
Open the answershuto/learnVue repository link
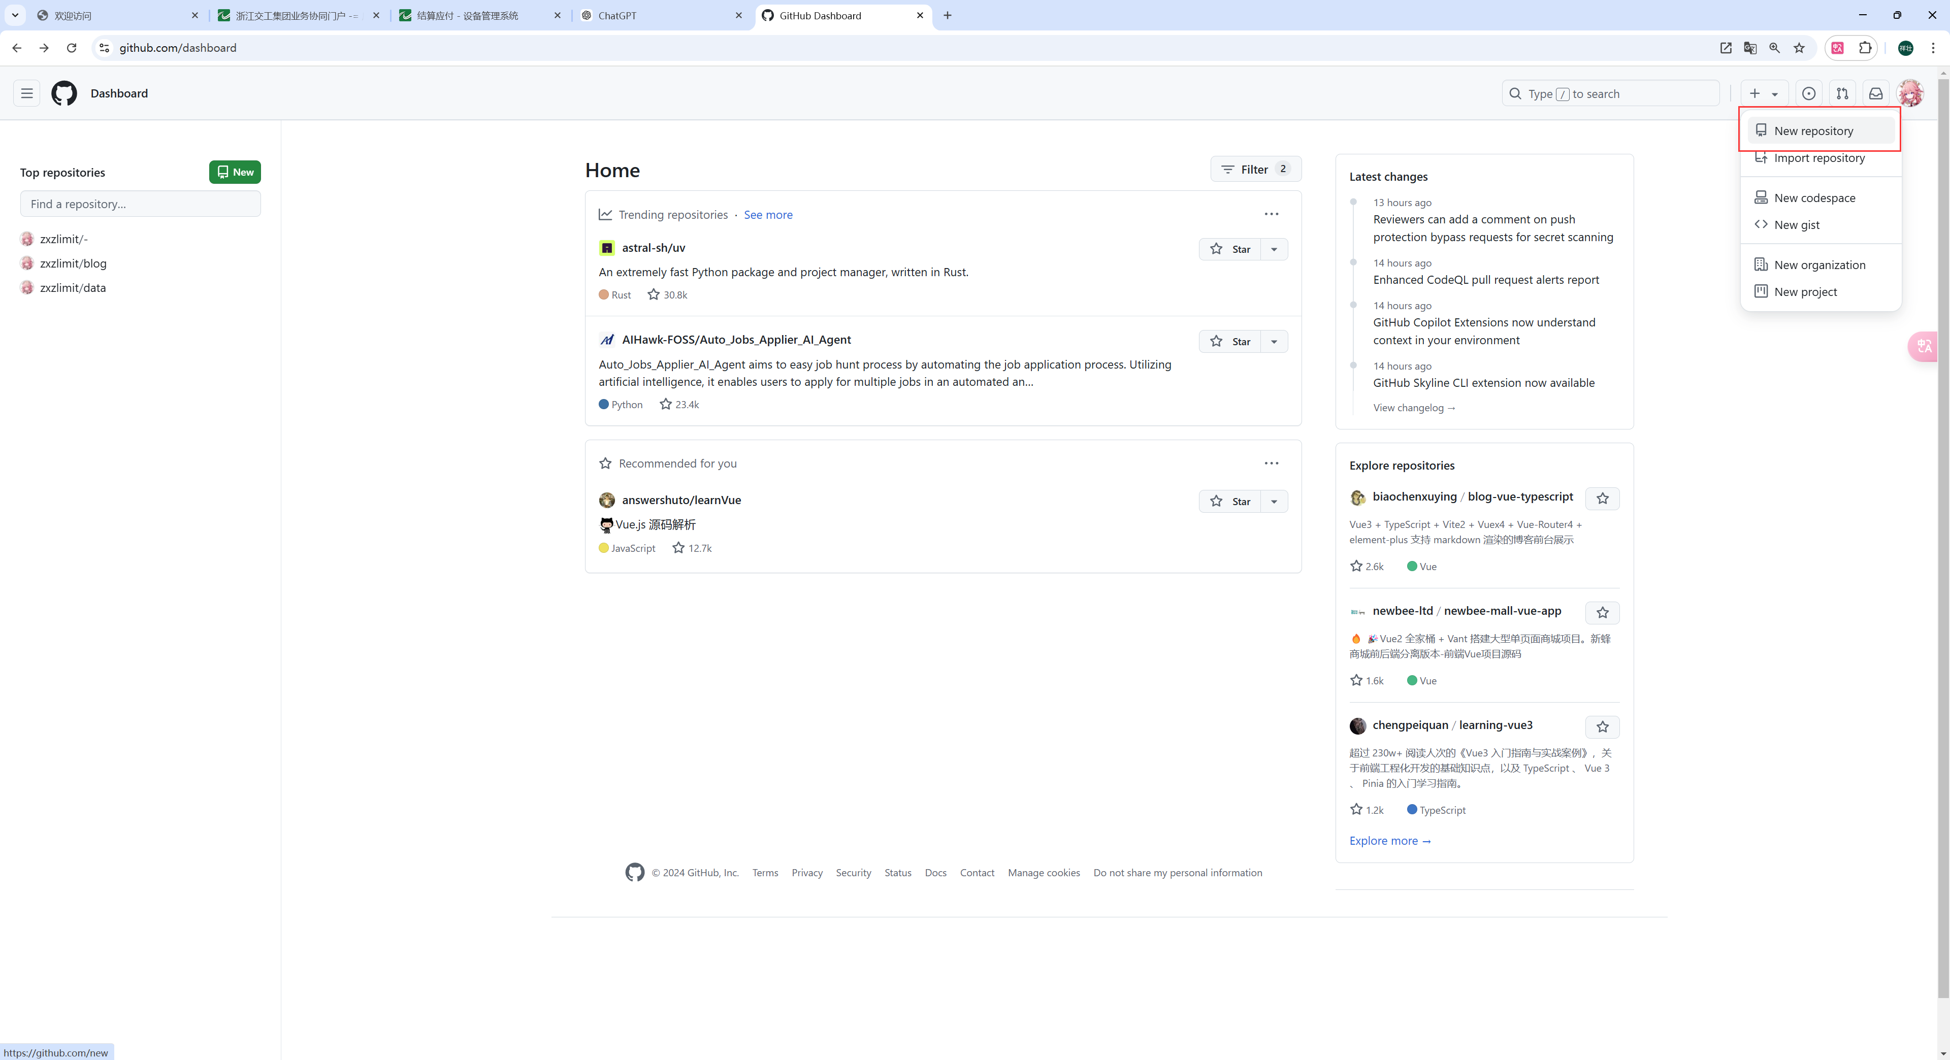click(681, 500)
